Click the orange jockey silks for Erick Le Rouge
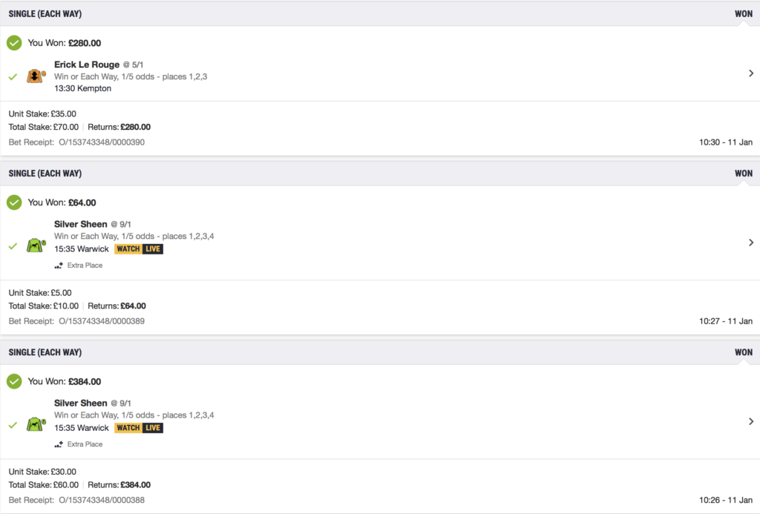Viewport: 760px width, 514px height. (36, 76)
